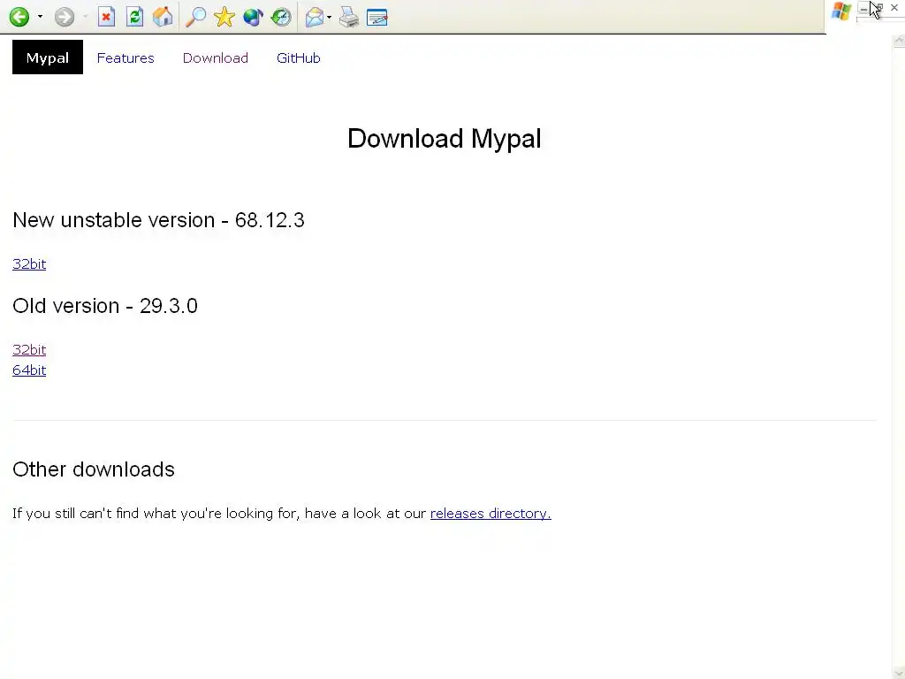Screen dimensions: 905x679
Task: Click the grey Forward arrow button
Action: 64,17
